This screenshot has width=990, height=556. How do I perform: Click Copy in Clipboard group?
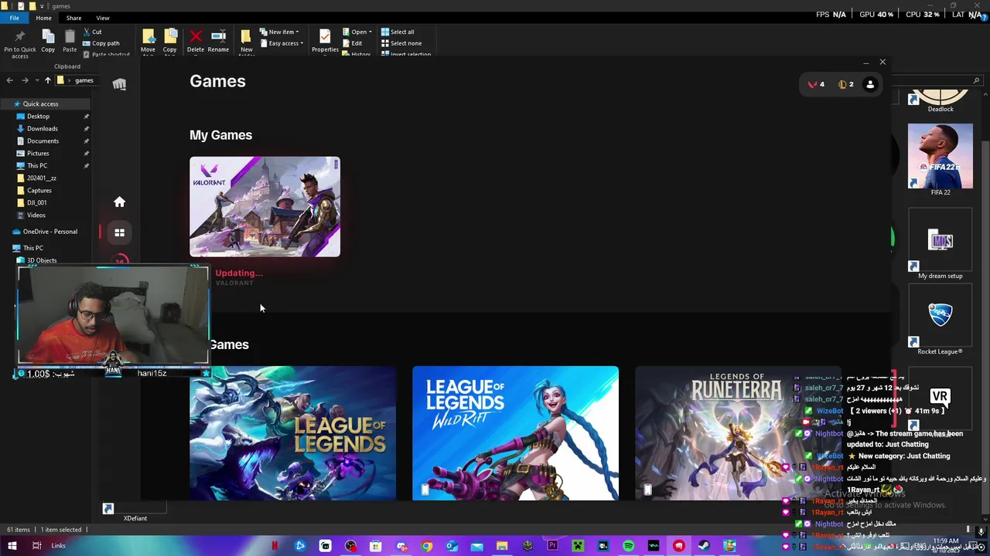tap(48, 42)
